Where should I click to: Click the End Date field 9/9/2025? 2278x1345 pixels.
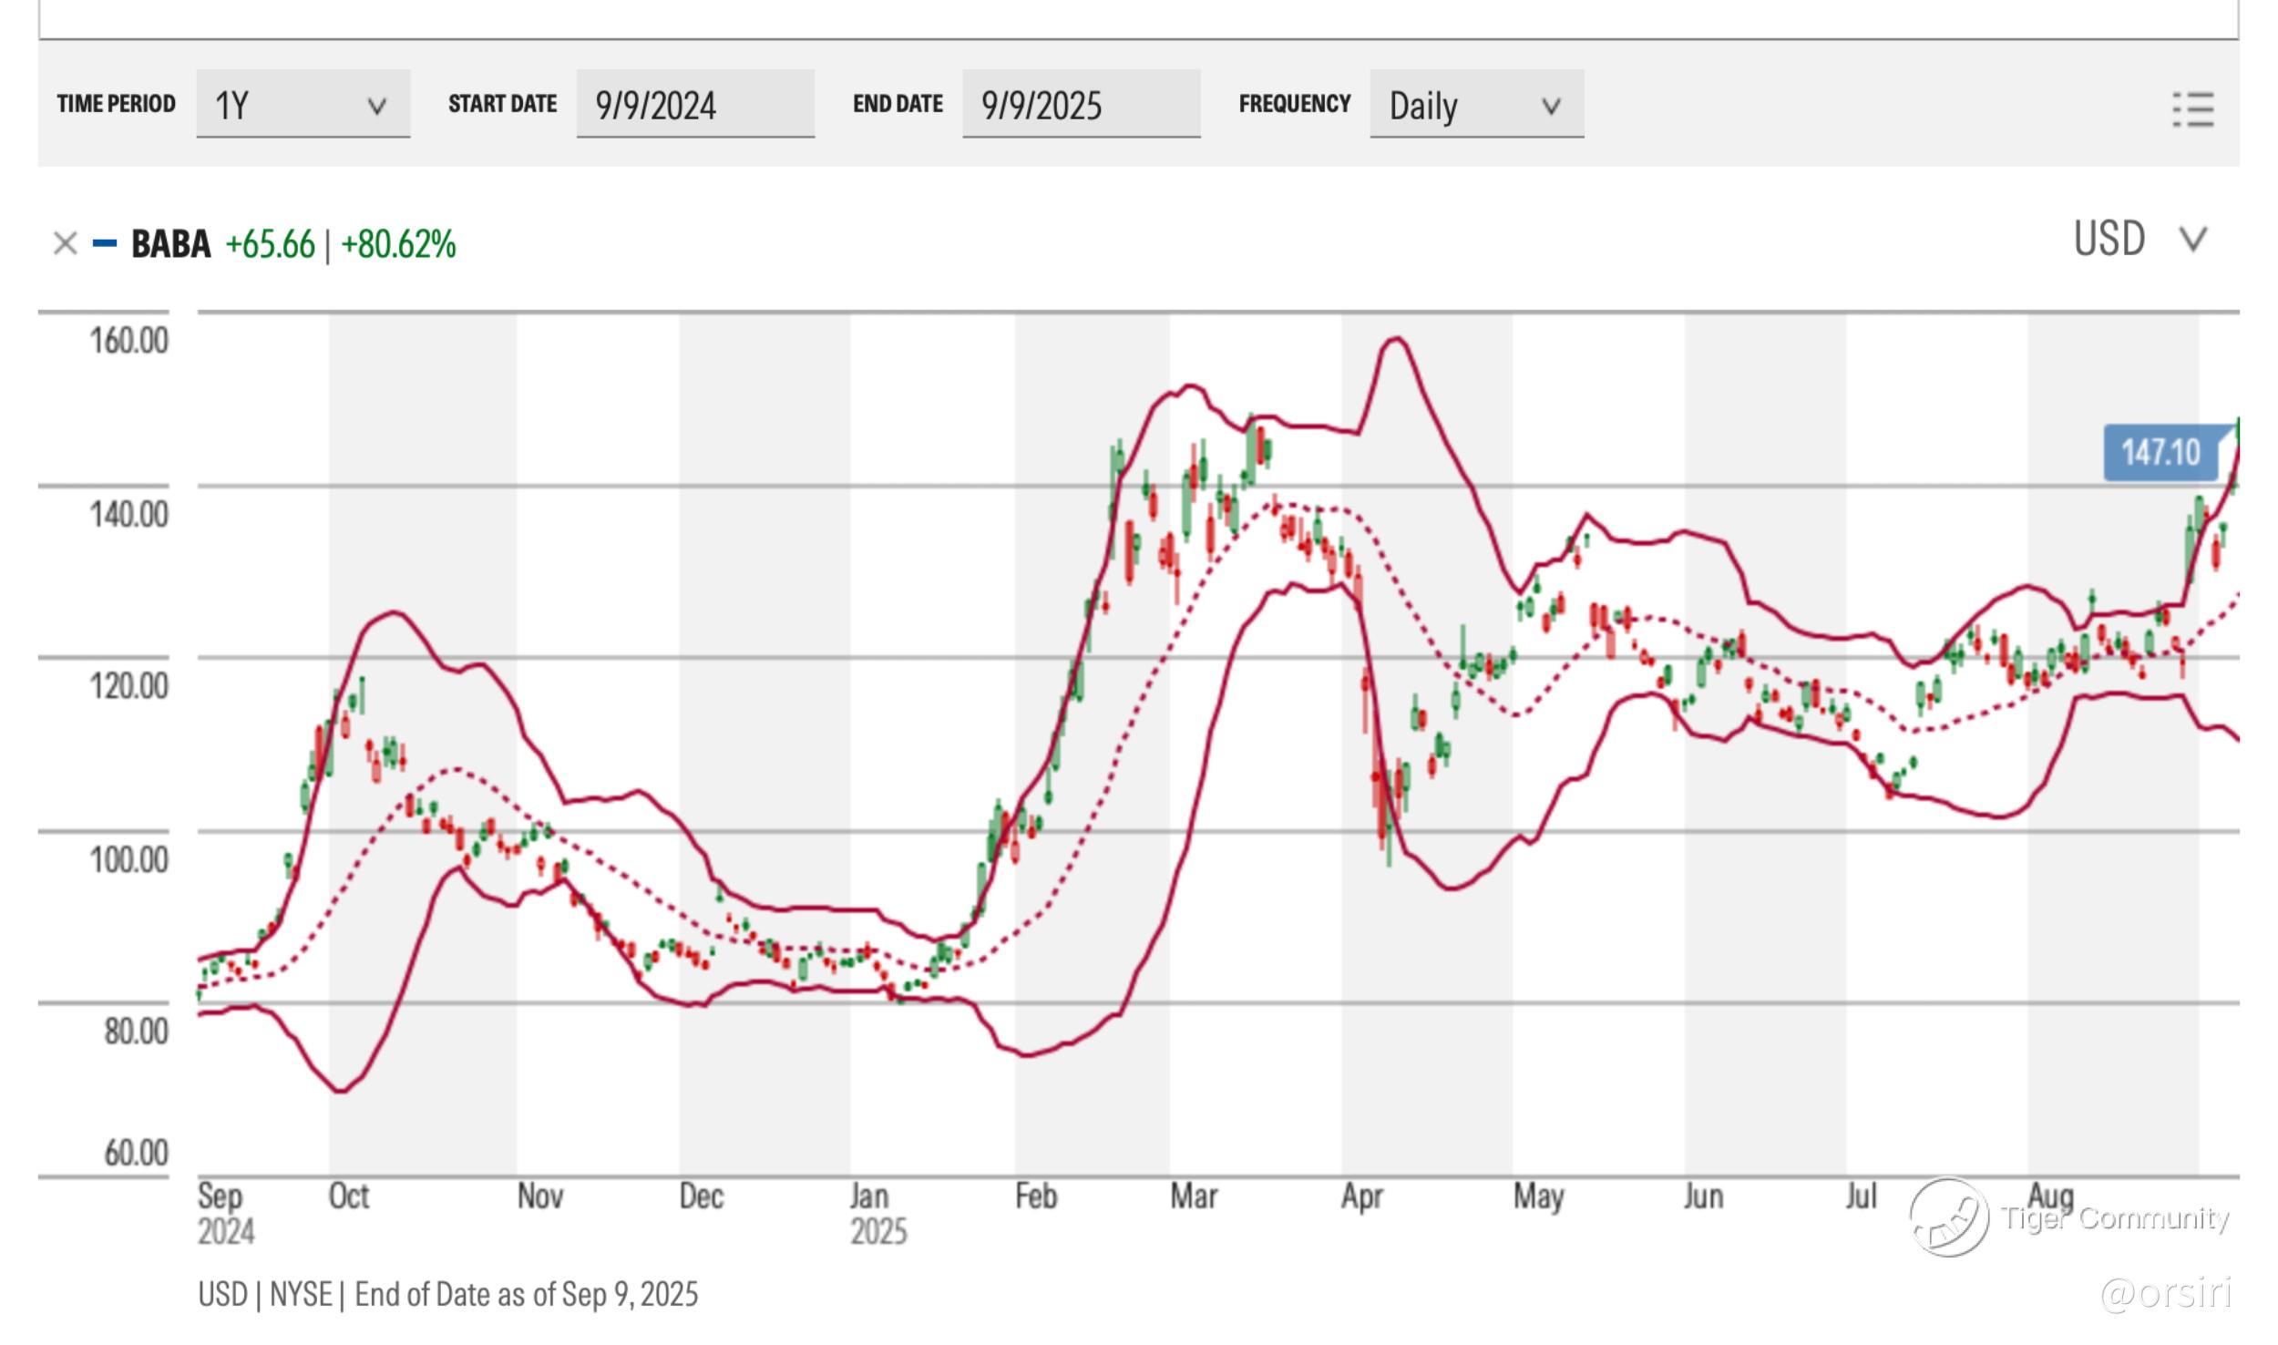coord(1081,105)
